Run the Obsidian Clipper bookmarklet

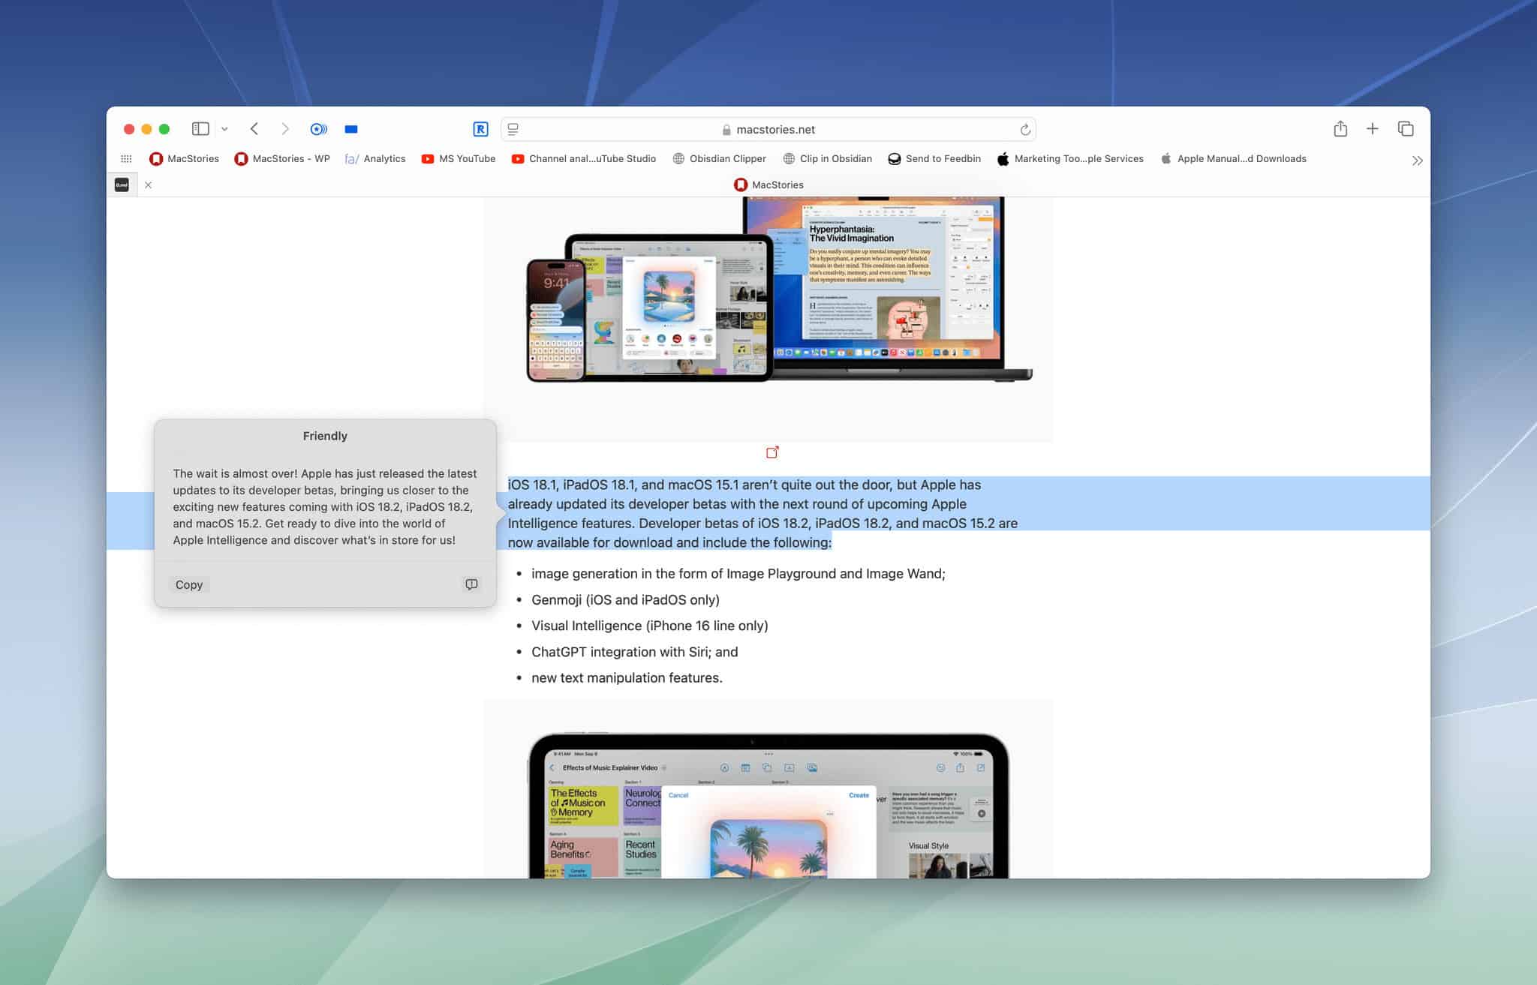[719, 159]
